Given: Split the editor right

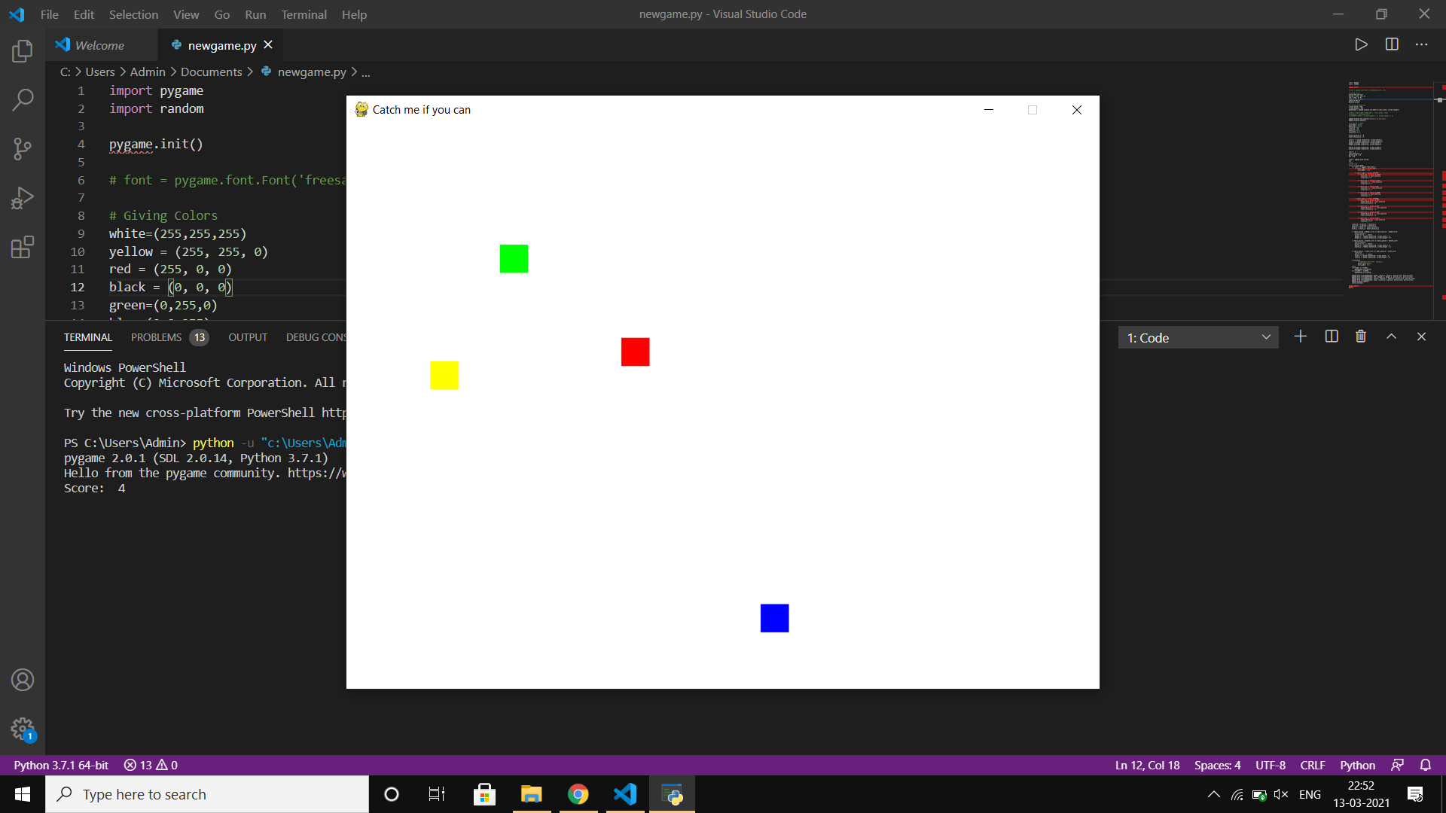Looking at the screenshot, I should click(x=1392, y=44).
